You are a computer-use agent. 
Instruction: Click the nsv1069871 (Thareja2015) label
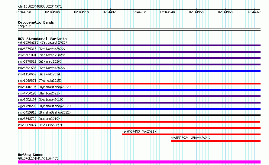(x=40, y=81)
